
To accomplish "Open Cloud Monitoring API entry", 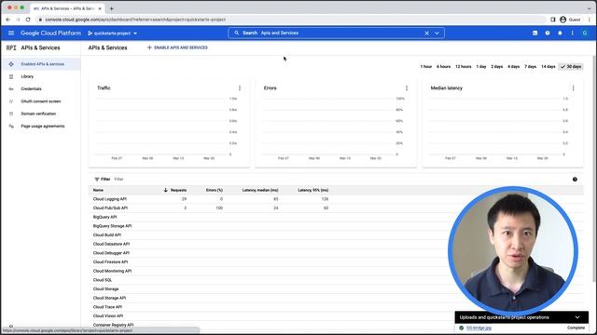I will (112, 271).
